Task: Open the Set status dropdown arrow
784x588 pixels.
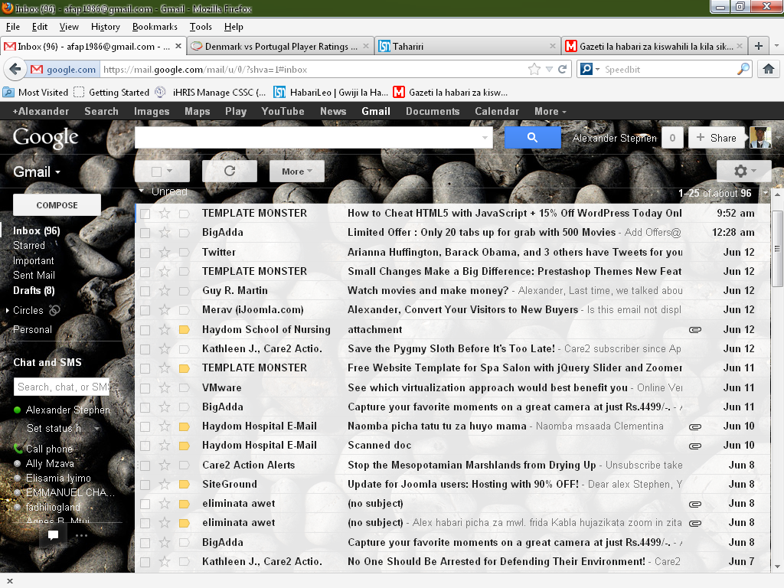Action: 96,428
